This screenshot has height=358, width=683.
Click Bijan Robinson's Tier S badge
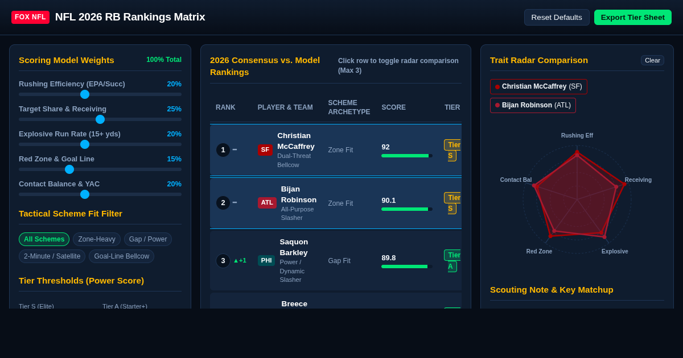tap(453, 203)
